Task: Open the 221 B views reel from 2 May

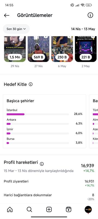Action: pyautogui.click(x=86, y=49)
